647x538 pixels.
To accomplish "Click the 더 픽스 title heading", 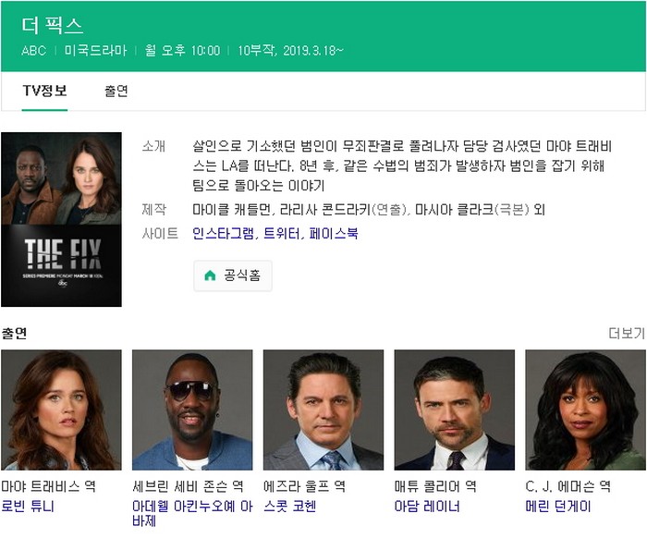I will pos(52,25).
